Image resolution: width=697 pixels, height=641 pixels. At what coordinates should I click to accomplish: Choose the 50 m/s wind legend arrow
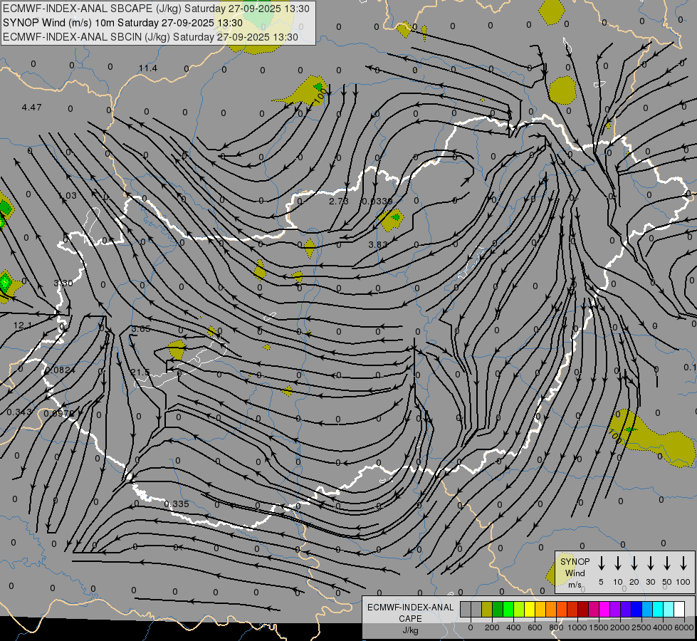click(x=667, y=563)
